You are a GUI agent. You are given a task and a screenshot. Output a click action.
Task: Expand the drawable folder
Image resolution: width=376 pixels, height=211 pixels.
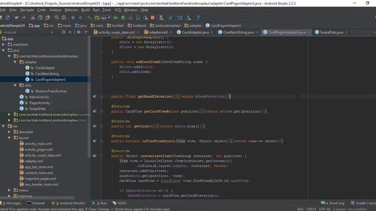(x=9, y=132)
